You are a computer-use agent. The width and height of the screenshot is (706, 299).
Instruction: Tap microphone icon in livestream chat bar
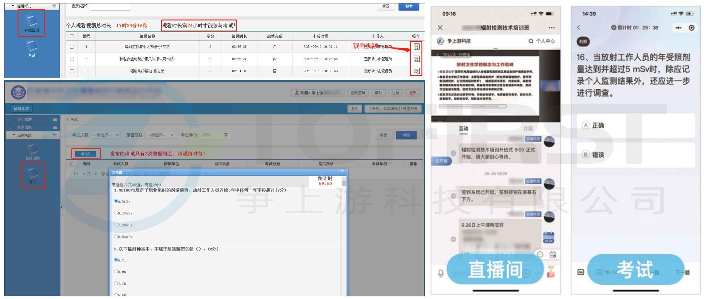pos(440,273)
